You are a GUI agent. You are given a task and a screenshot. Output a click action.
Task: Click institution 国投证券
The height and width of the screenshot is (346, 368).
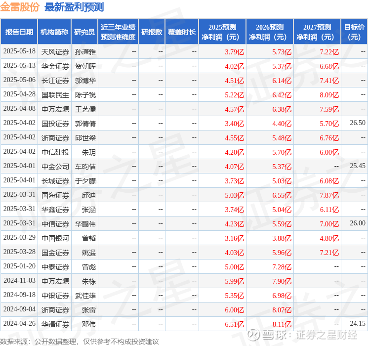point(55,123)
